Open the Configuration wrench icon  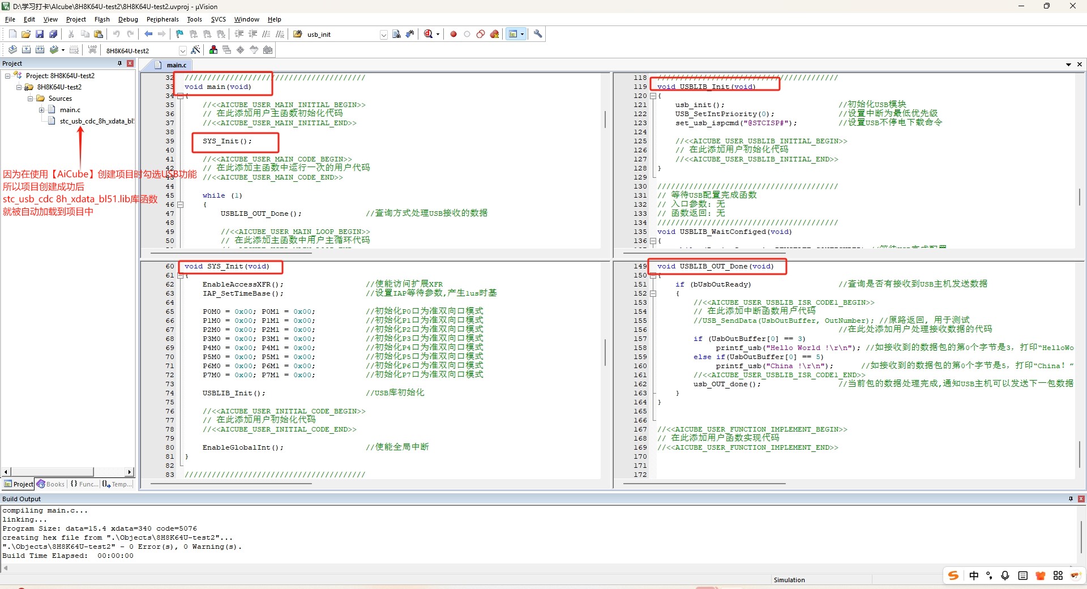538,34
